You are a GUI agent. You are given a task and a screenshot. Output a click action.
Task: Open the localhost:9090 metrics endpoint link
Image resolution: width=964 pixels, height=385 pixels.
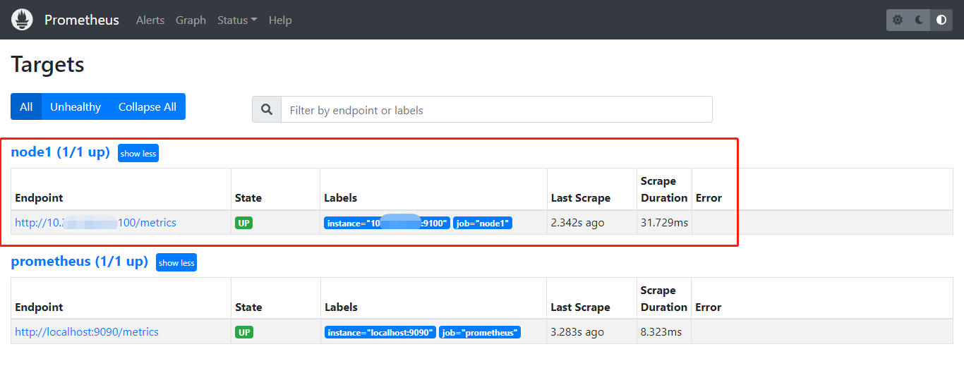87,331
